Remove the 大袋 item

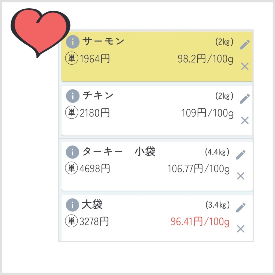(241, 229)
